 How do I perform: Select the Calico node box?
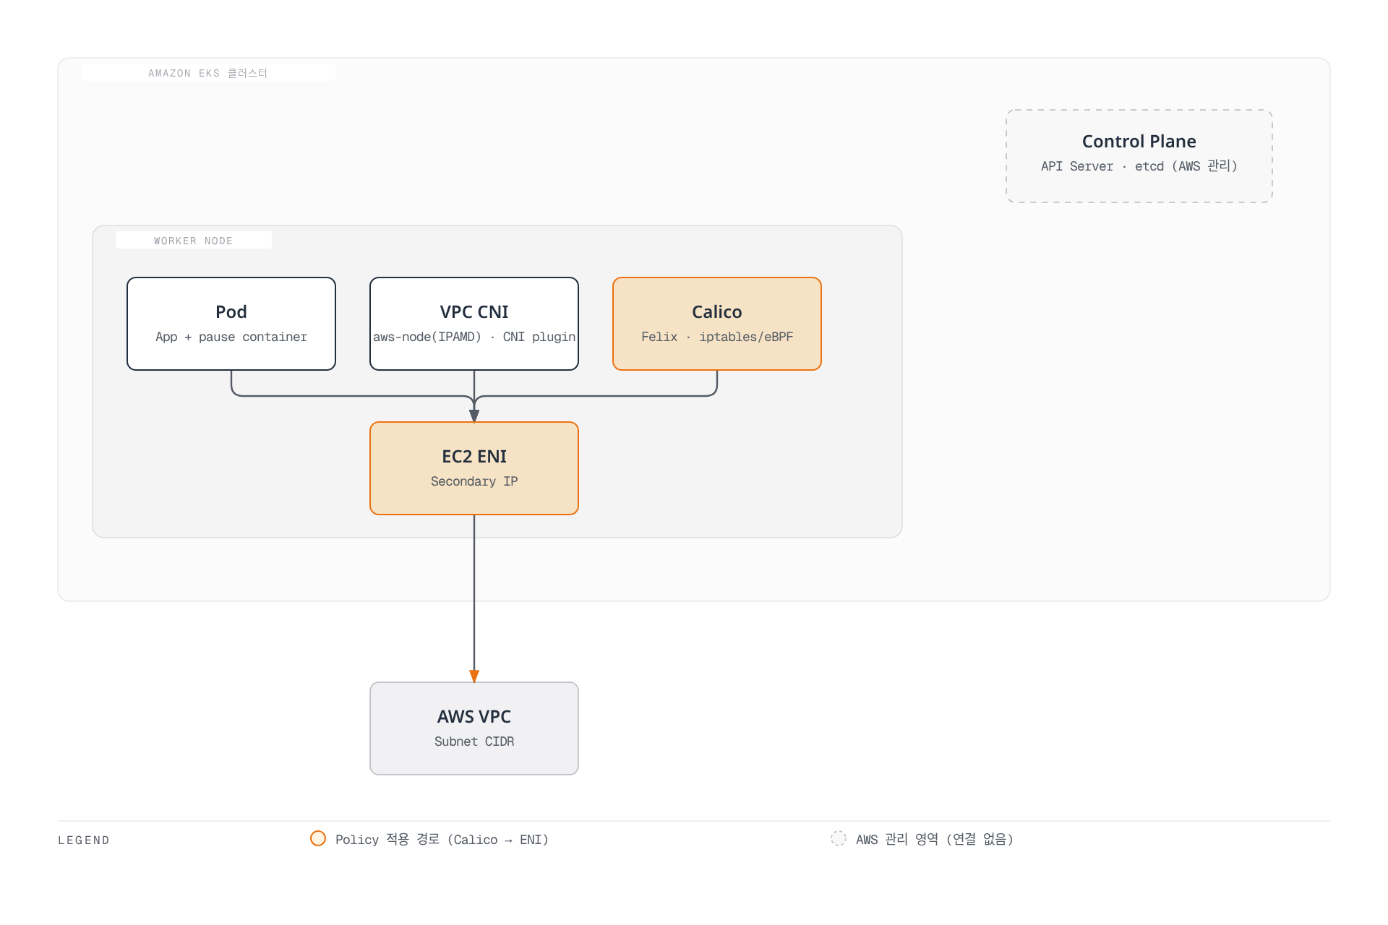click(x=717, y=324)
